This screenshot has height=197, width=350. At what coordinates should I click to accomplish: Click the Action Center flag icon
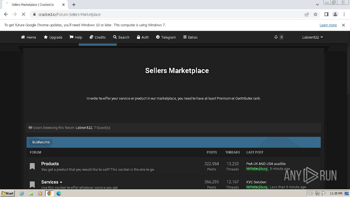[324, 193]
